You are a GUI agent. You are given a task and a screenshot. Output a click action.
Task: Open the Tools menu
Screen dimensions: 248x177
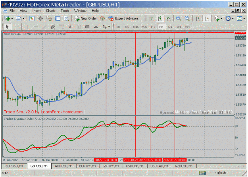[65, 11]
